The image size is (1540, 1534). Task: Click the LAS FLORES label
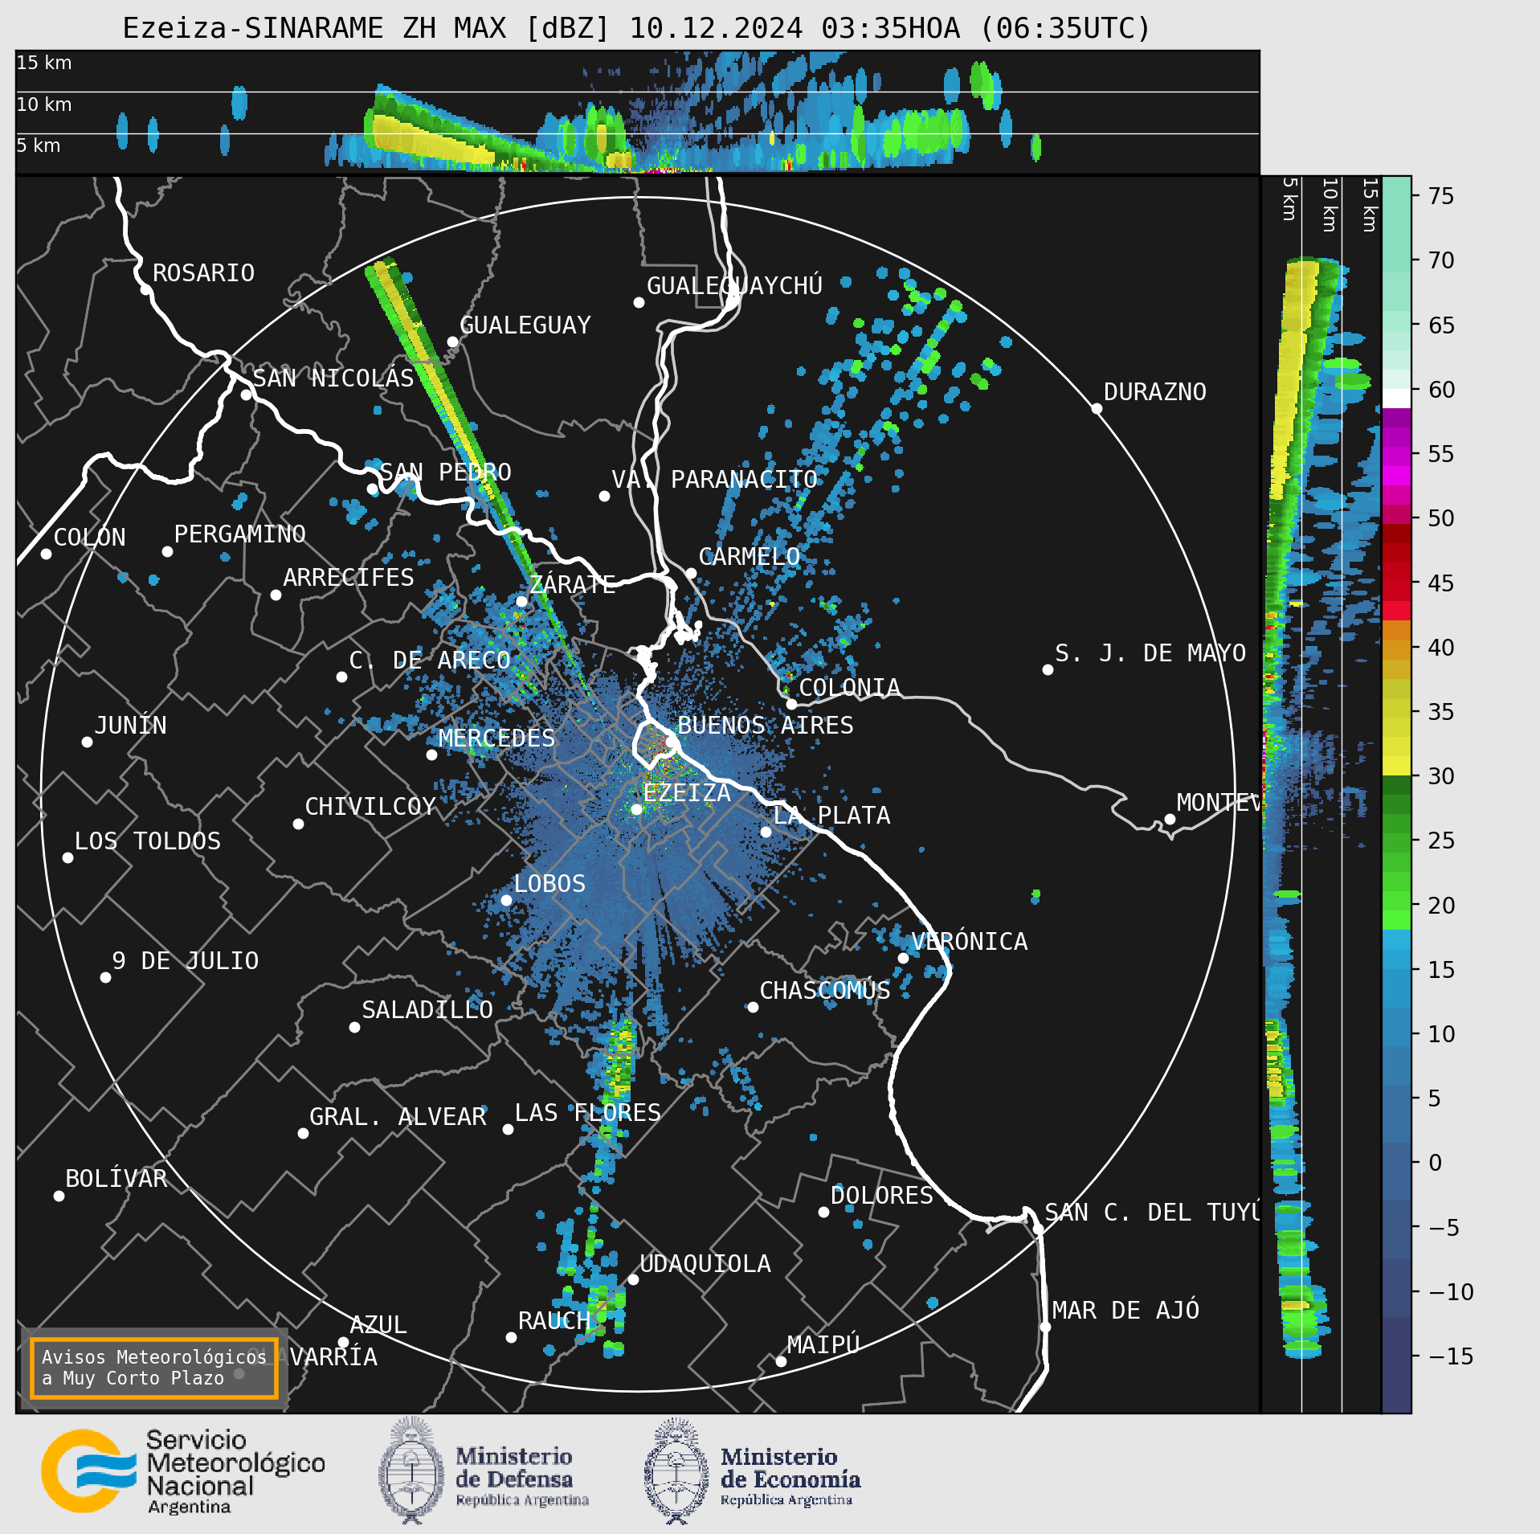coord(587,1113)
